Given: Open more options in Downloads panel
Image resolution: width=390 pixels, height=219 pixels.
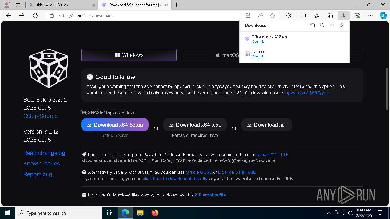Looking at the screenshot, I should pos(332,25).
